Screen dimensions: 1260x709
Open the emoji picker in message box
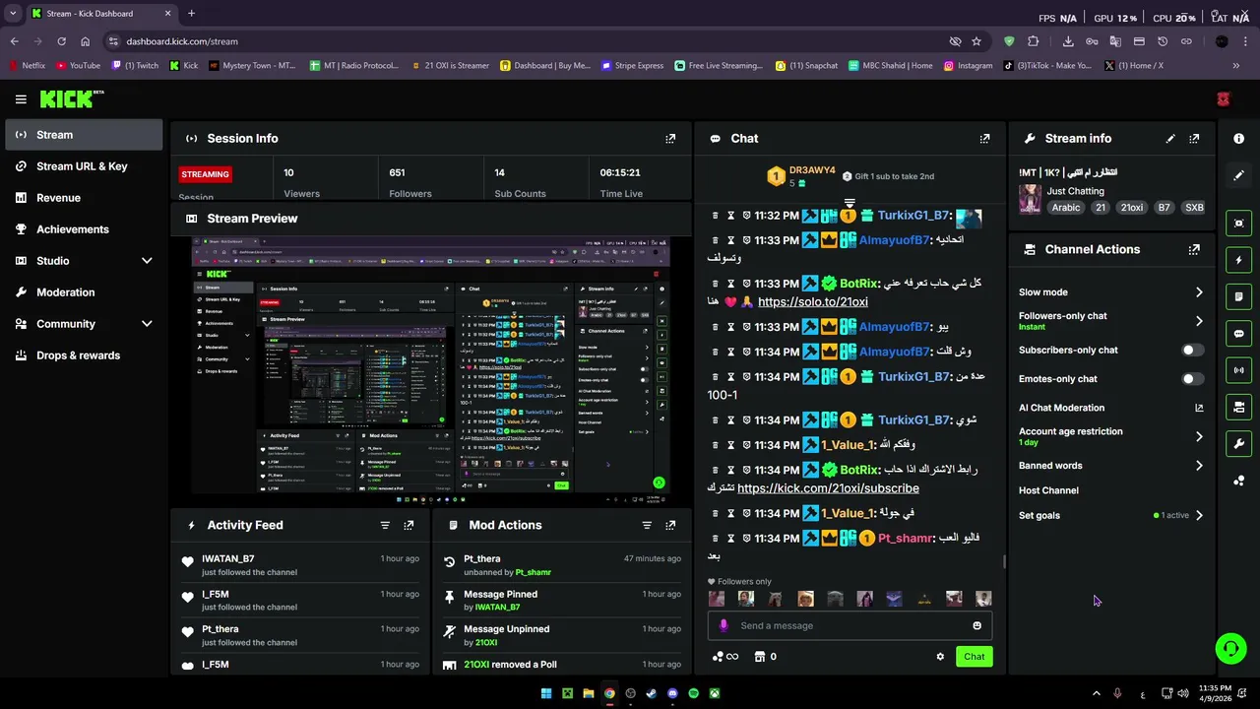tap(976, 626)
